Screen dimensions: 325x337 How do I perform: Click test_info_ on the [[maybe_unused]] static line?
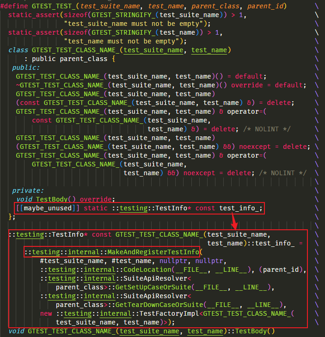tap(239, 208)
